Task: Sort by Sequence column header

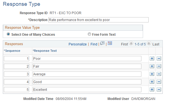Action: tap(12, 51)
